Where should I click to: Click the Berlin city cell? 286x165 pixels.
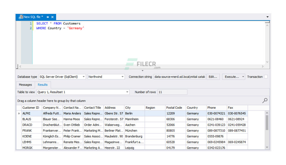[134, 114]
